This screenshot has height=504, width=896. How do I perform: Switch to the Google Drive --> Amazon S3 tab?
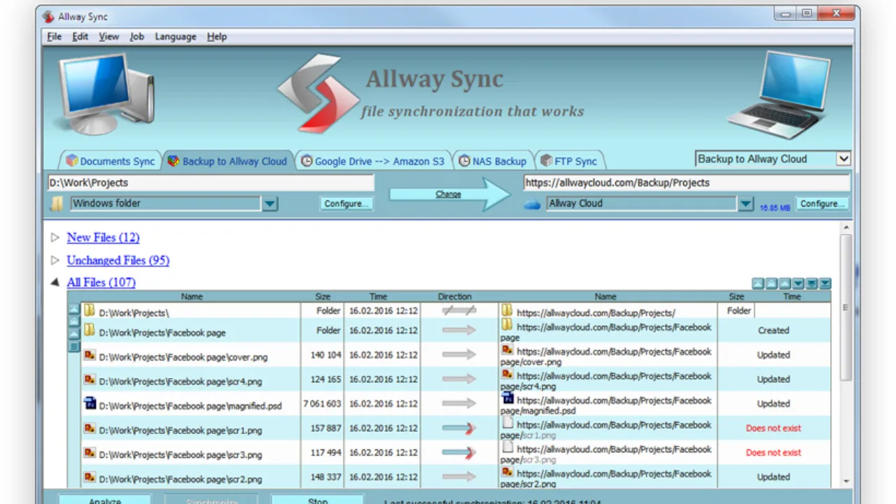click(x=373, y=161)
